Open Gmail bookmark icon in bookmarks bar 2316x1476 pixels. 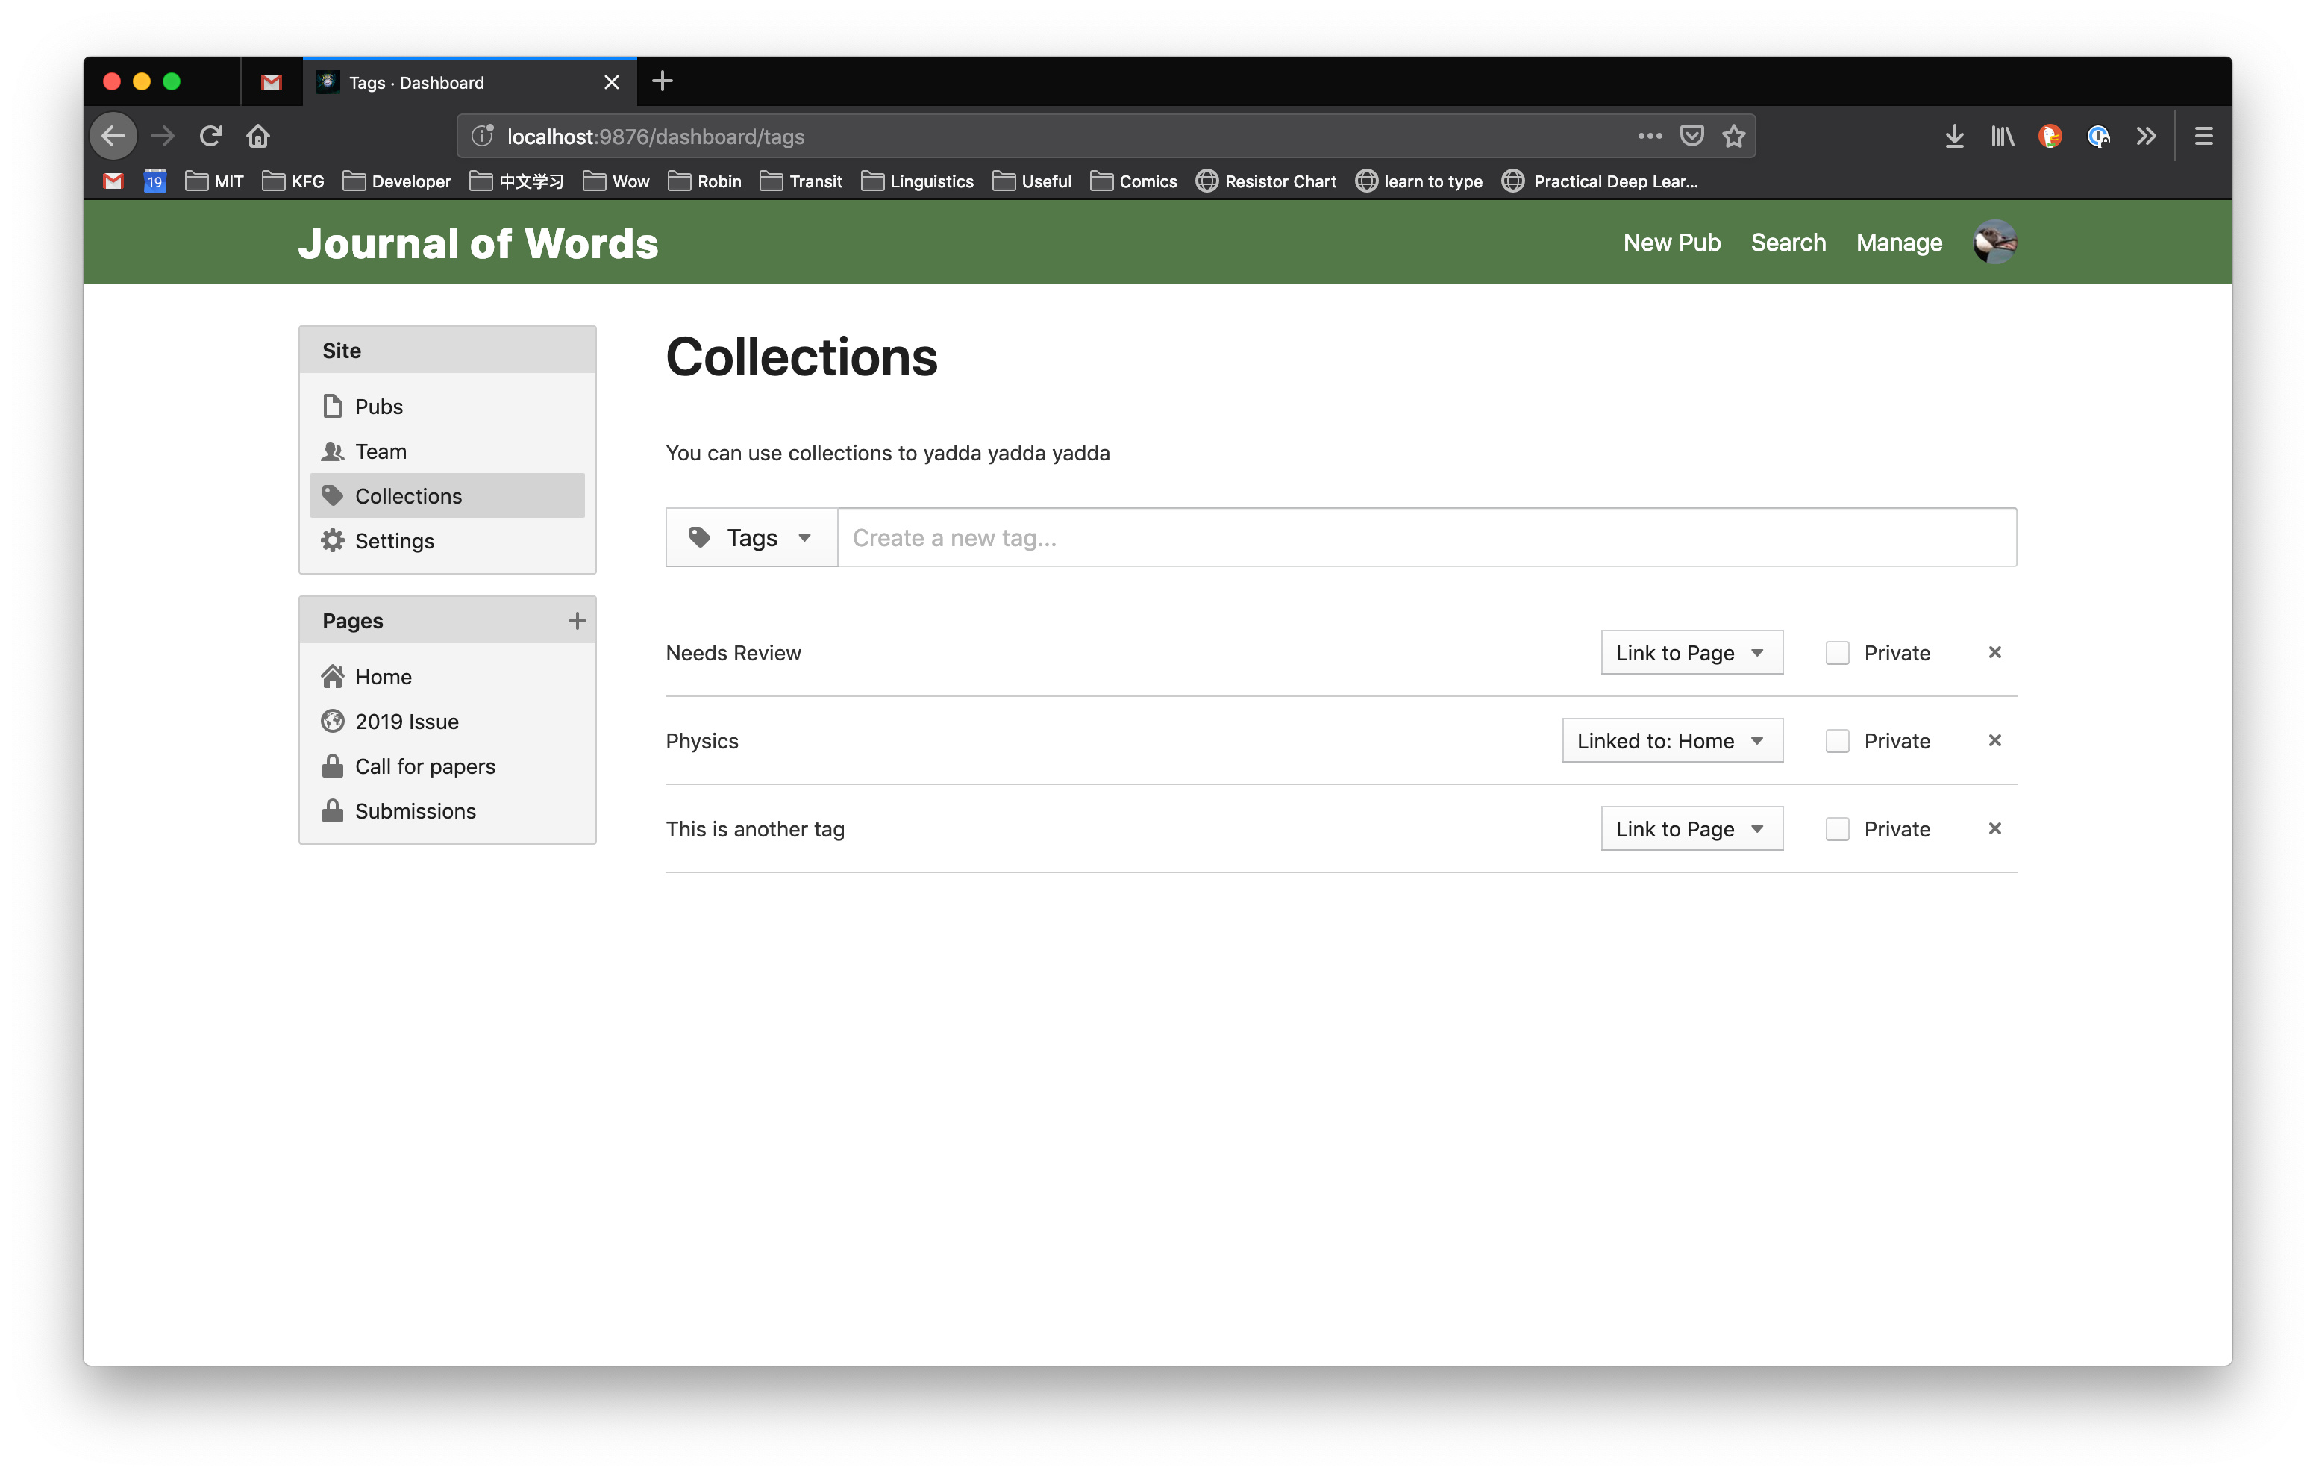point(113,181)
